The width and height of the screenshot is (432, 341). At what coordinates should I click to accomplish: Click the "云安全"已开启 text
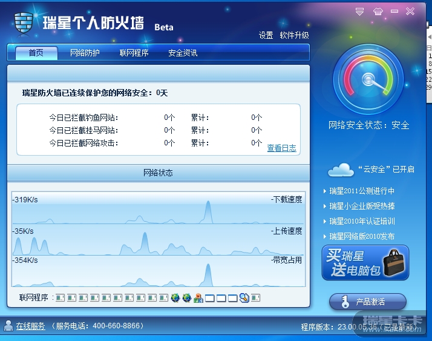386,169
